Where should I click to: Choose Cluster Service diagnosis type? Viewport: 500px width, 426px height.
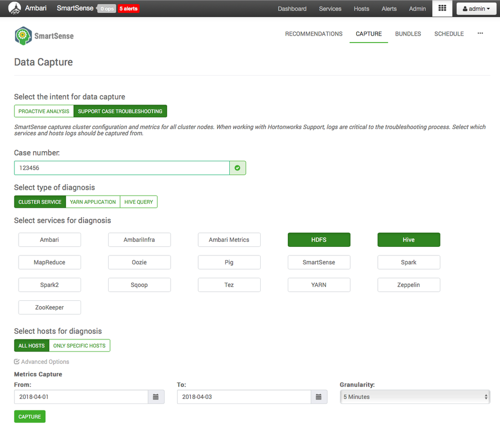click(x=40, y=202)
